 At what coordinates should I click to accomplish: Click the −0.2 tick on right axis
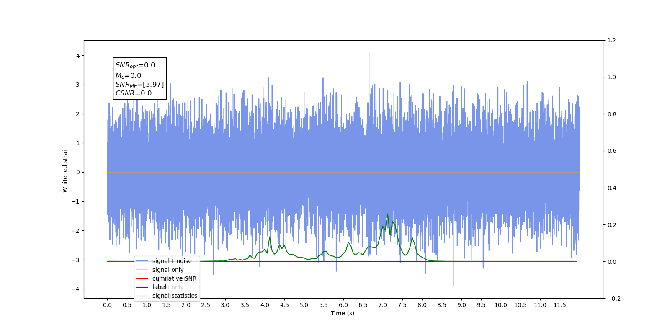click(614, 299)
